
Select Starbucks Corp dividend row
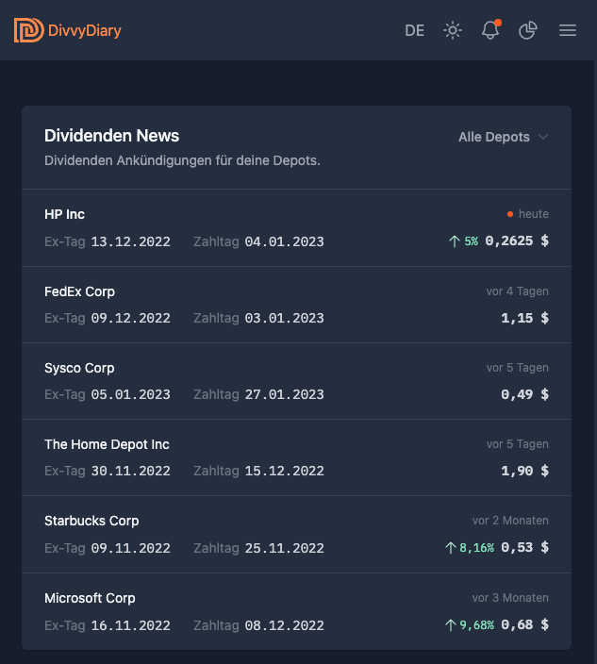(91, 521)
